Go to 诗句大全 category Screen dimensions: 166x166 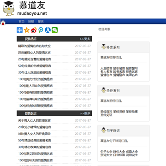[x=119, y=152]
